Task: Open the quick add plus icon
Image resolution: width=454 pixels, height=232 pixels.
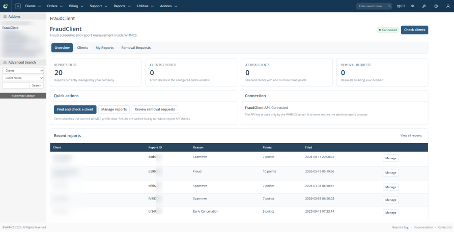Action: tap(18, 6)
